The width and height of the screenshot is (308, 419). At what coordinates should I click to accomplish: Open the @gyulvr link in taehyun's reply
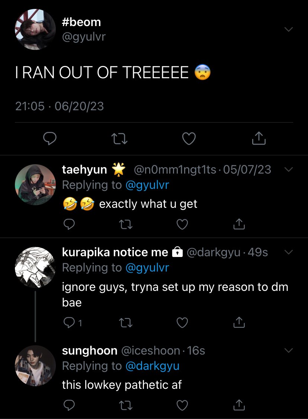[x=147, y=185]
